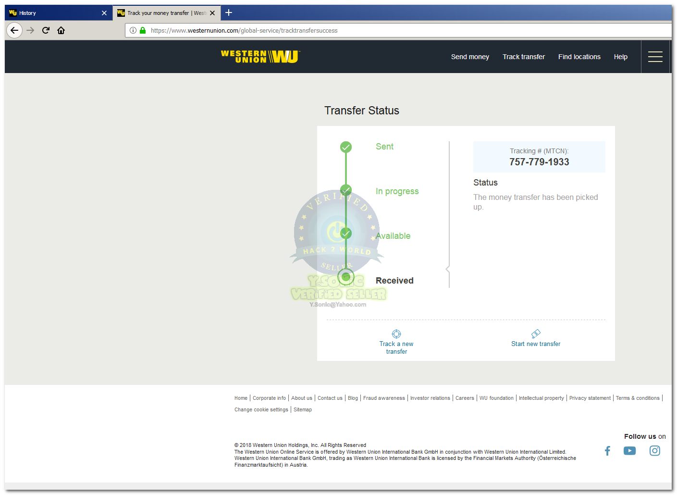Open Help in navigation
The image size is (677, 495).
(x=620, y=57)
